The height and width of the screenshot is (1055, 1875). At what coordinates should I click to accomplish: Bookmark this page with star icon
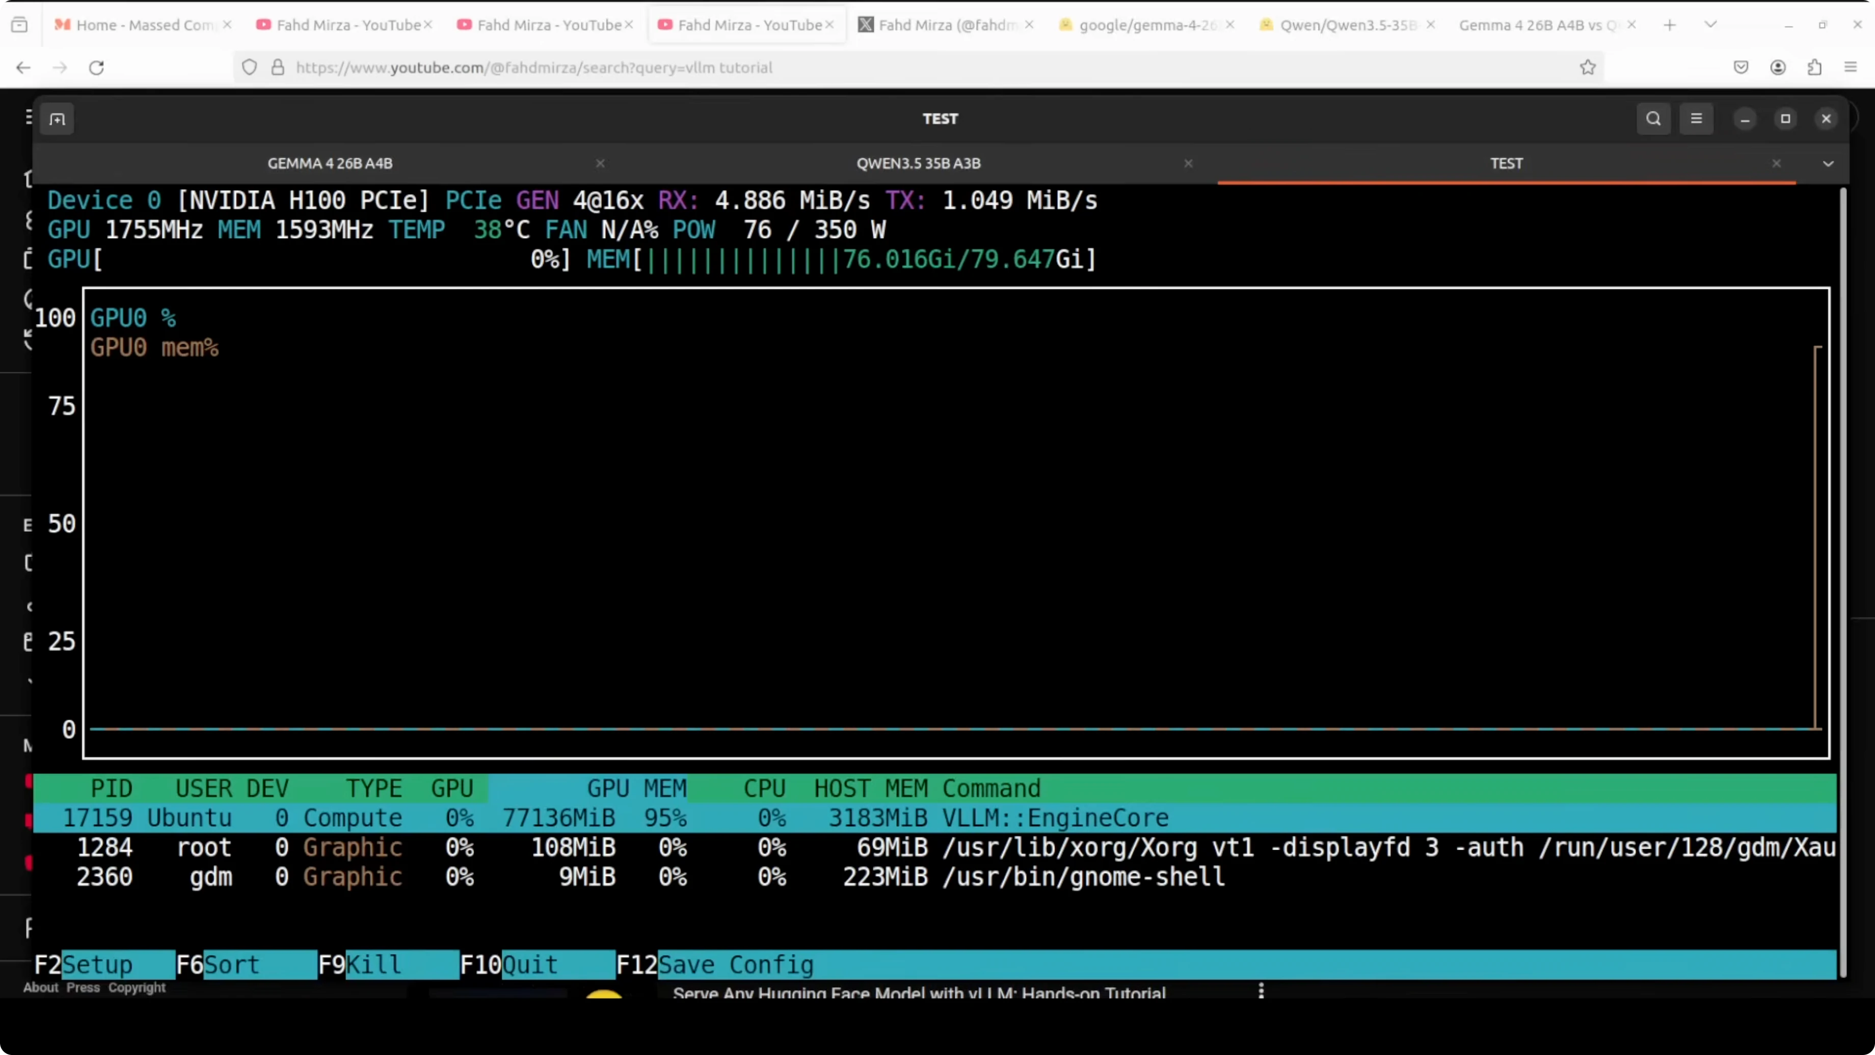click(x=1588, y=68)
